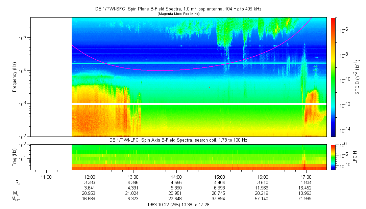Click the L value 11.966

coord(263,187)
